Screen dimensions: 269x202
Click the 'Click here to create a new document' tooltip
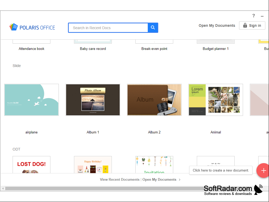point(221,170)
